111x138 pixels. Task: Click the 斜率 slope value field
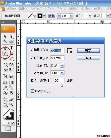click(59, 80)
